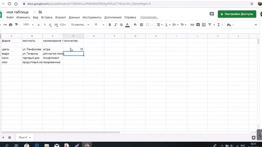Open comments history icon

(x=212, y=14)
